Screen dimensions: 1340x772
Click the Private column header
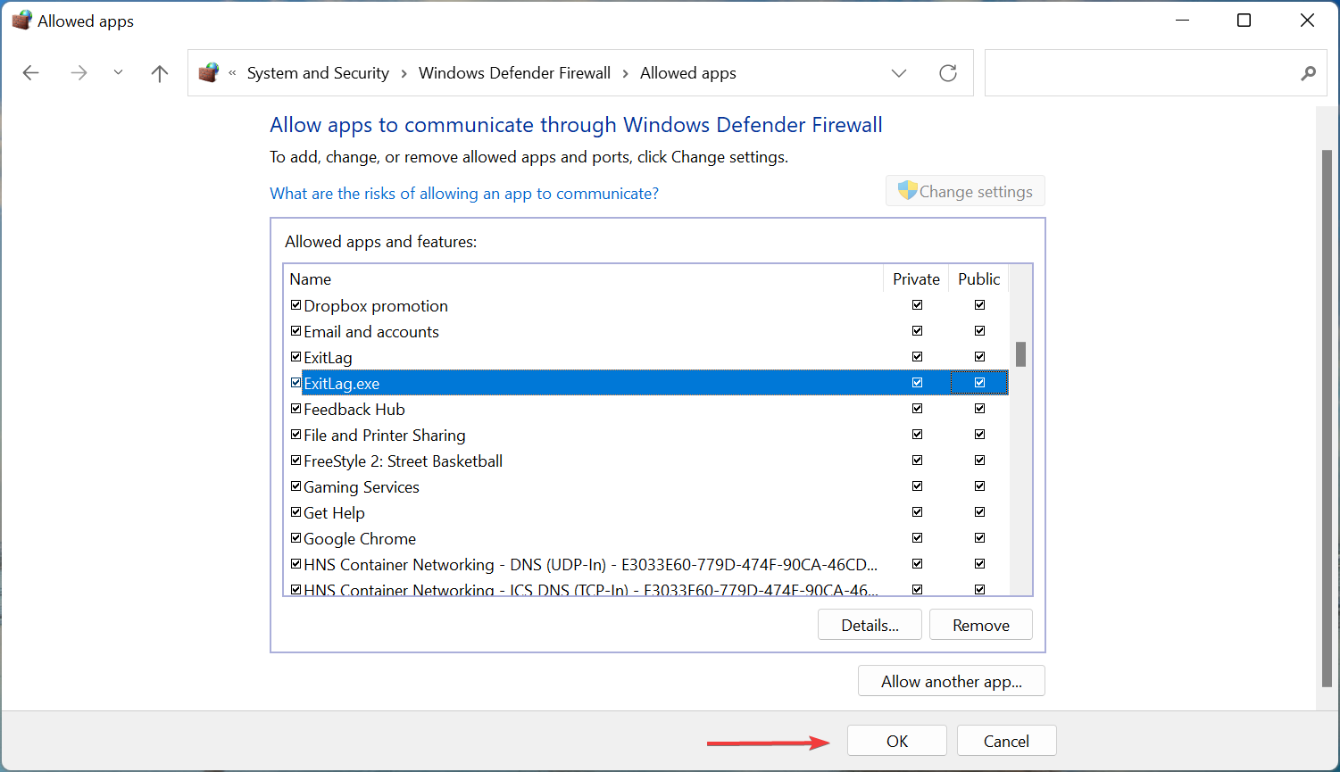click(916, 279)
